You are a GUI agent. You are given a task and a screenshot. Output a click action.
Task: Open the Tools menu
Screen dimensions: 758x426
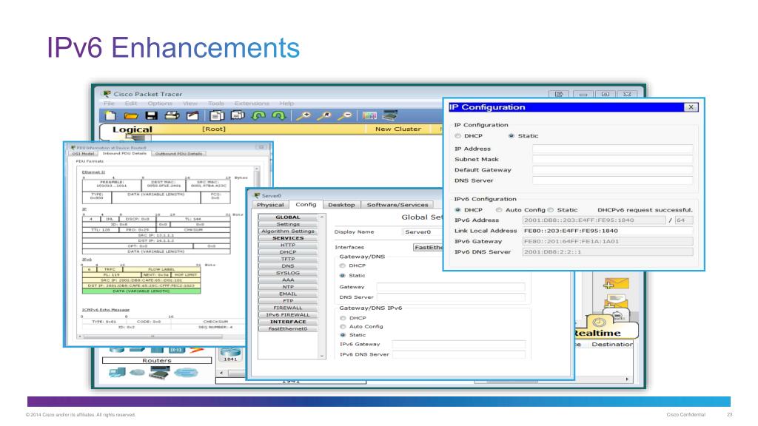216,104
